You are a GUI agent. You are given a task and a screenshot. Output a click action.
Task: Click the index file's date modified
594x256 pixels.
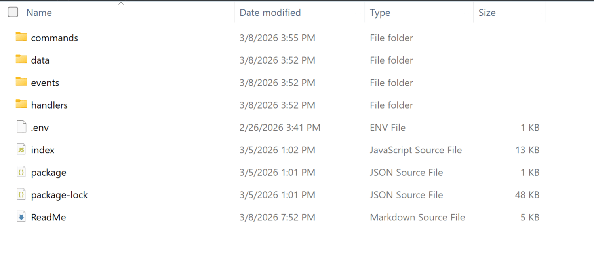[277, 150]
